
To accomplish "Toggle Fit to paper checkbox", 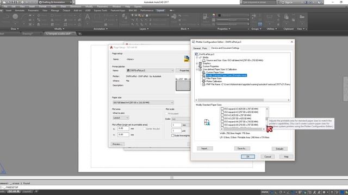I will click(167, 114).
